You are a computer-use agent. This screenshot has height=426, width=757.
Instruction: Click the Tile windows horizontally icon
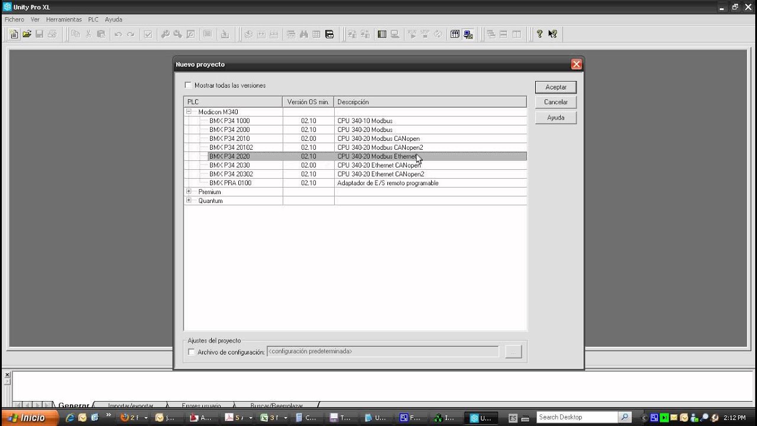[x=504, y=34]
